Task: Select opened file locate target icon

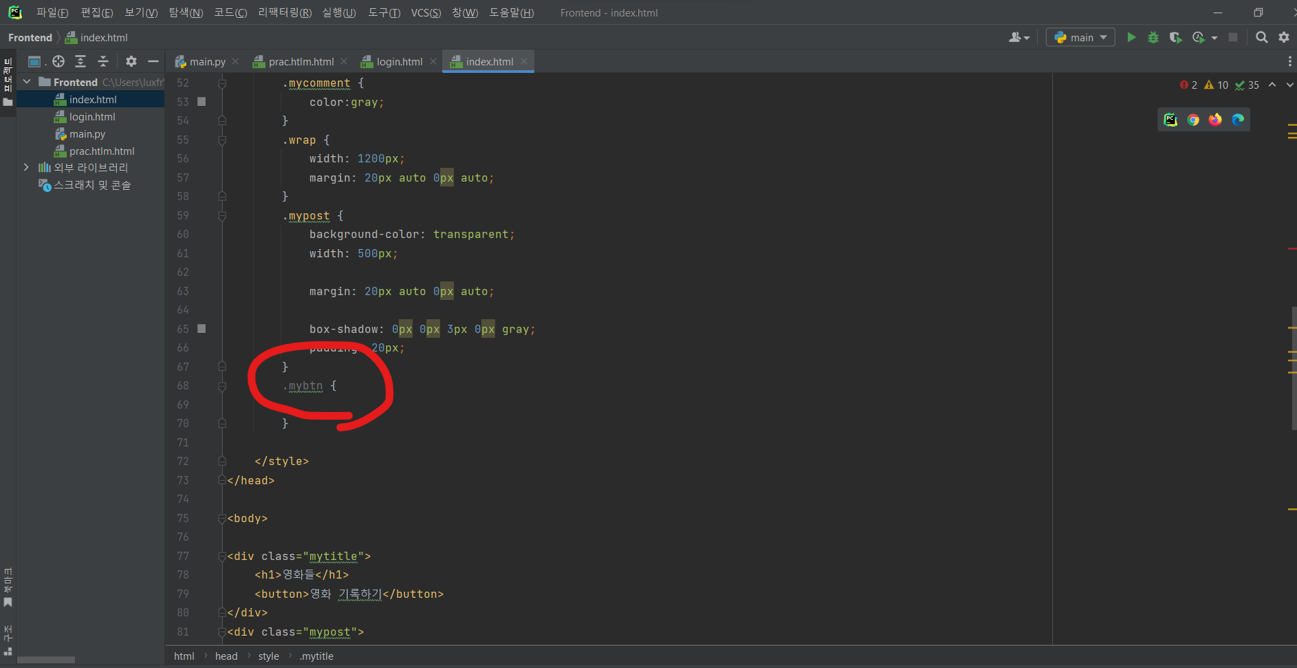Action: 58,61
